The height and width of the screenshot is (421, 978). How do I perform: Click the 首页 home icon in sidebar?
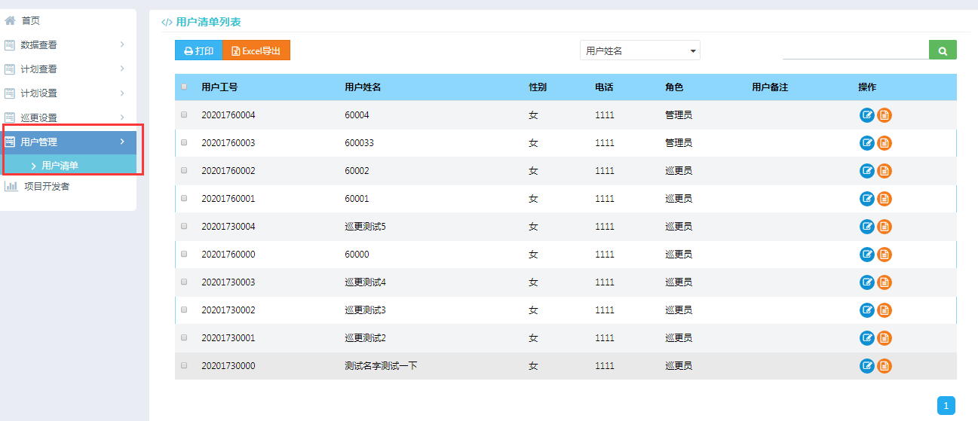coord(11,21)
